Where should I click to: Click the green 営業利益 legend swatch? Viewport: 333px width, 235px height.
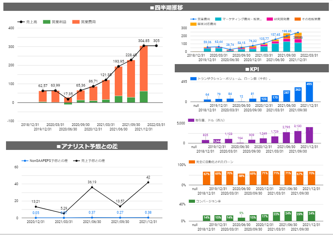coord(46,22)
